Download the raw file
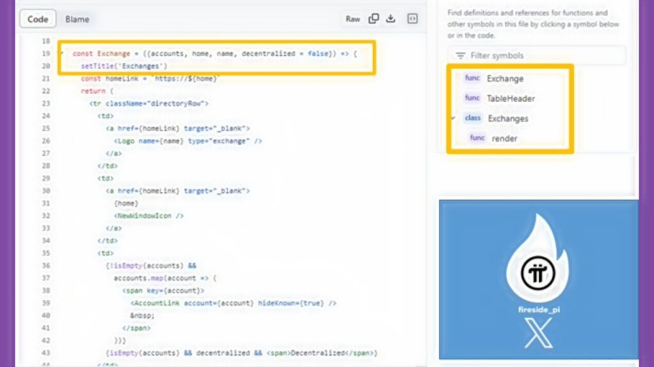The height and width of the screenshot is (367, 654). 391,19
